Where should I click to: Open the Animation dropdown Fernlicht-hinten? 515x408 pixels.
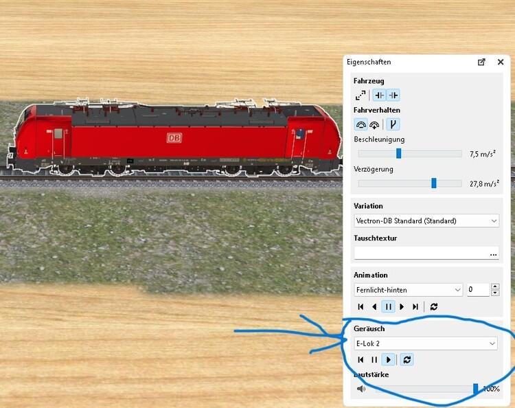pos(409,290)
